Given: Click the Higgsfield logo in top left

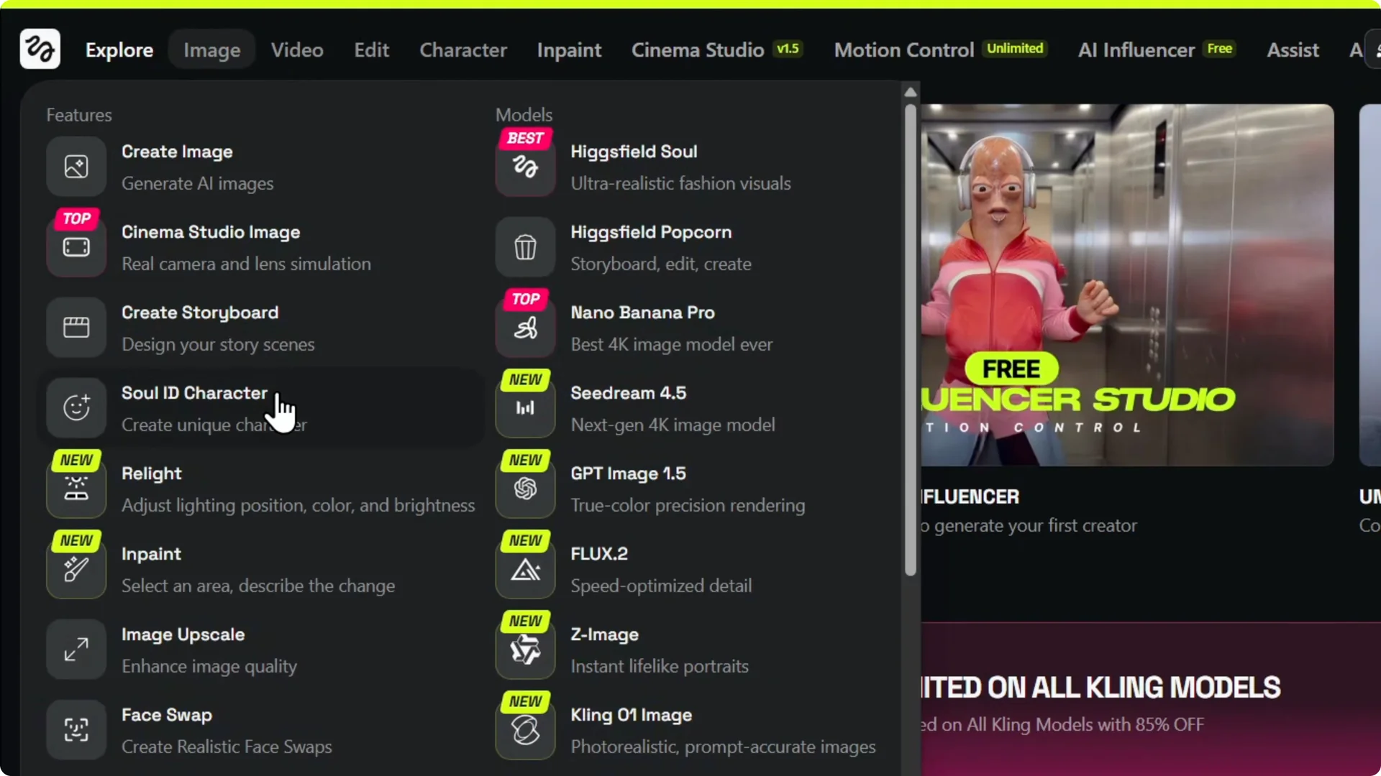Looking at the screenshot, I should pos(40,48).
